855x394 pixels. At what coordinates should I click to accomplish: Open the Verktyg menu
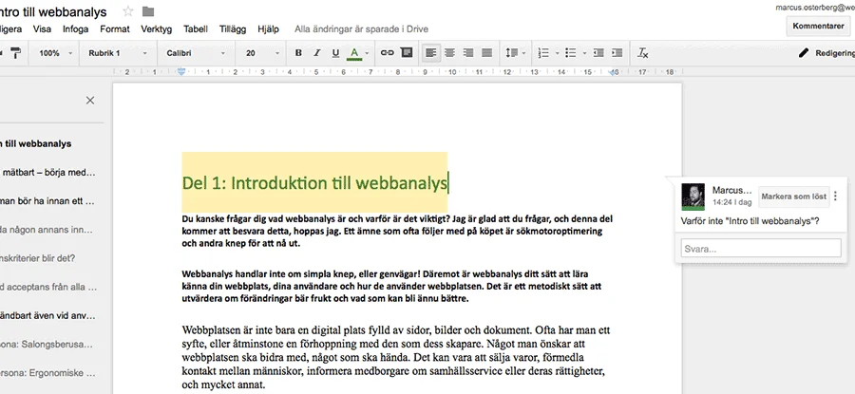point(156,29)
